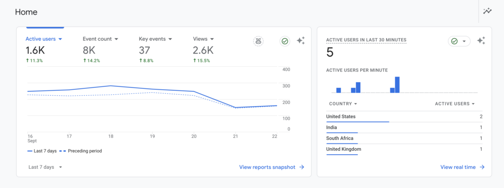The image size is (504, 188).
Task: Open the Active users metric dropdown
Action: (44, 39)
